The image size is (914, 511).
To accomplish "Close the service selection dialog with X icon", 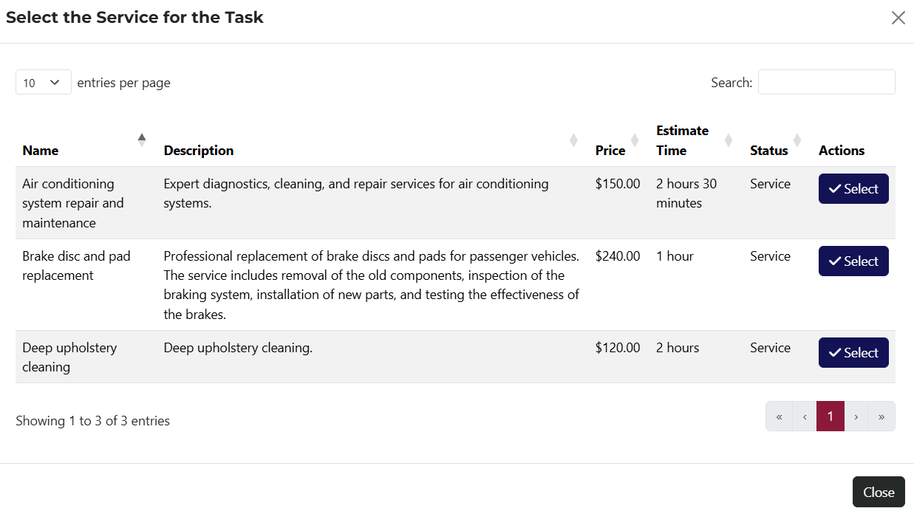I will tap(898, 18).
